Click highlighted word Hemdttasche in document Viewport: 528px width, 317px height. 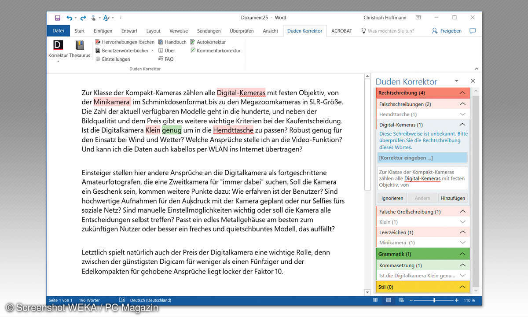pyautogui.click(x=233, y=130)
